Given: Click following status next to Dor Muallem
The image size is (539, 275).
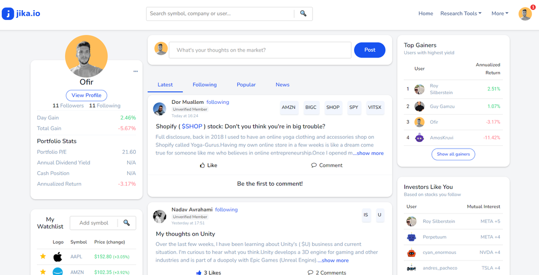Looking at the screenshot, I should [218, 102].
